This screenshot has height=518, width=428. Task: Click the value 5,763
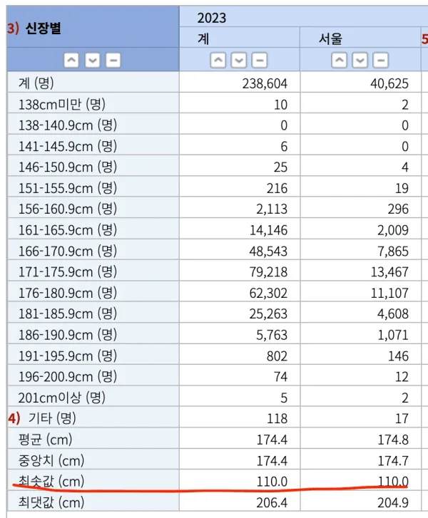click(x=272, y=335)
